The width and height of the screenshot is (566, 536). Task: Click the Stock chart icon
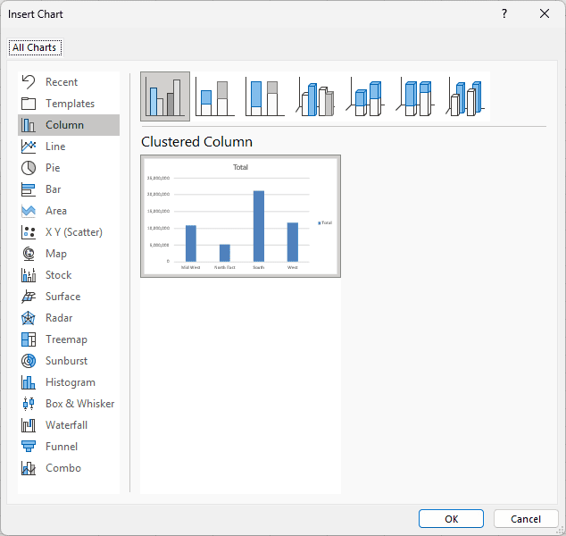click(x=29, y=275)
